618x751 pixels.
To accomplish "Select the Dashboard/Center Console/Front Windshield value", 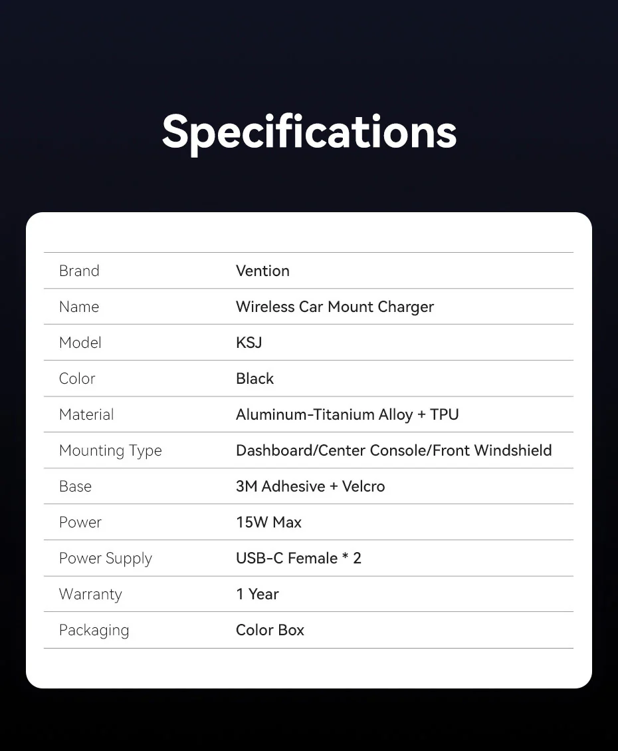I will pyautogui.click(x=393, y=450).
